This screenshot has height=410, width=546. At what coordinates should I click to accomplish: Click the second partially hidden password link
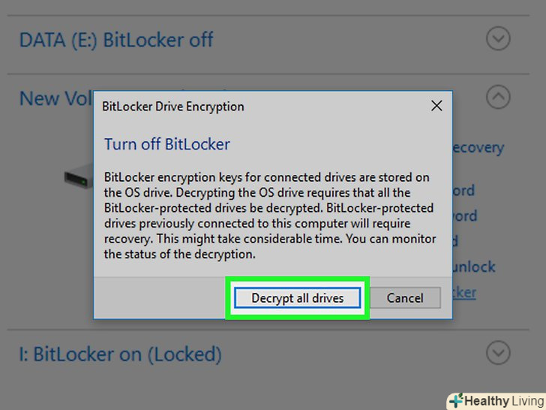465,216
